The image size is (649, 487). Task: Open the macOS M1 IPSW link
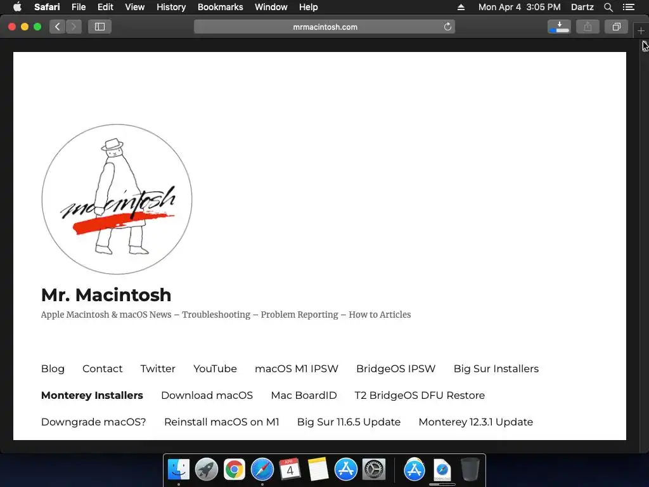pyautogui.click(x=297, y=368)
